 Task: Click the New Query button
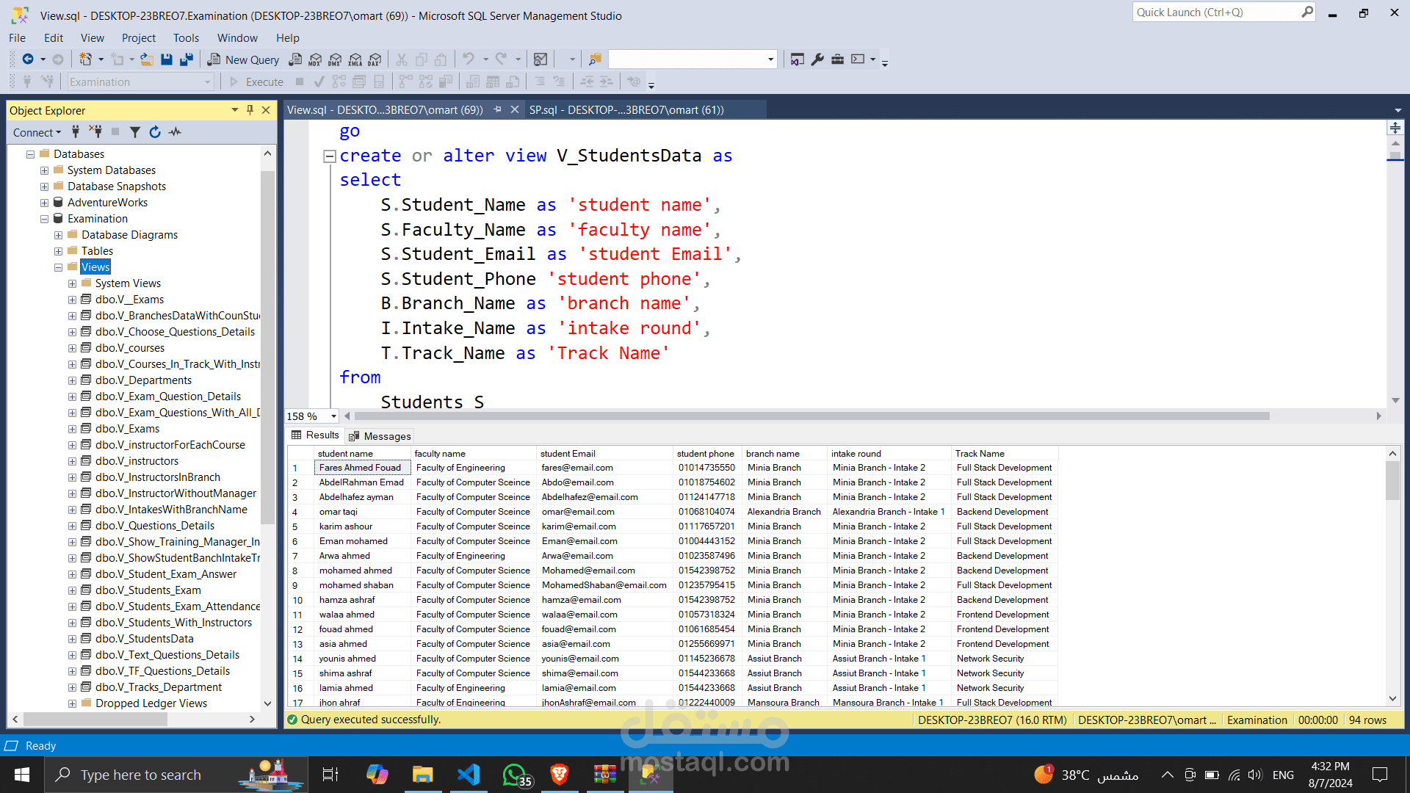point(243,59)
